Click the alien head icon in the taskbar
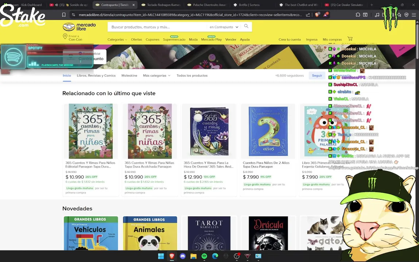 click(x=226, y=256)
